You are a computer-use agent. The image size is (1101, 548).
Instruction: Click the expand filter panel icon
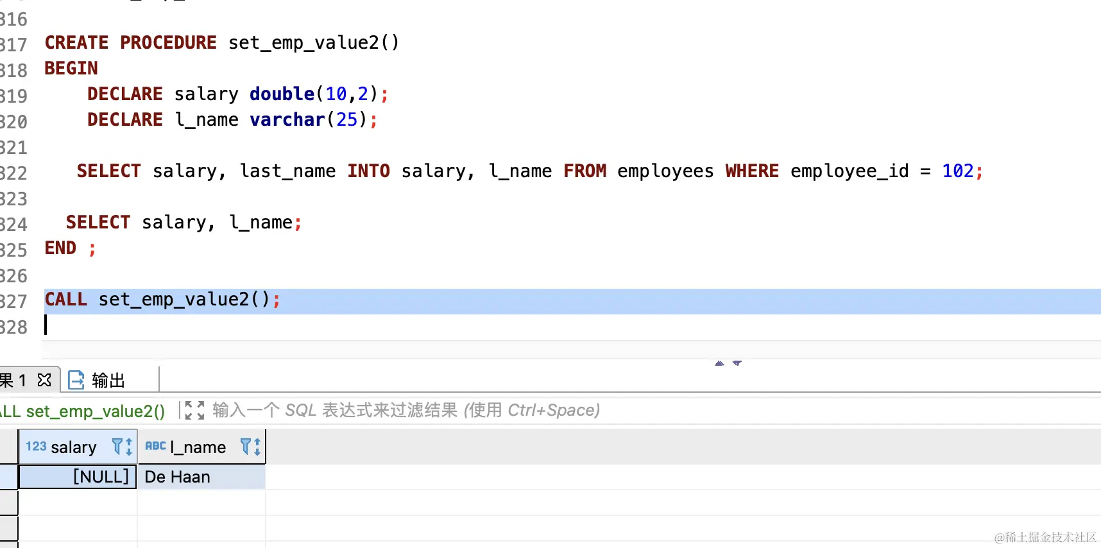coord(194,410)
